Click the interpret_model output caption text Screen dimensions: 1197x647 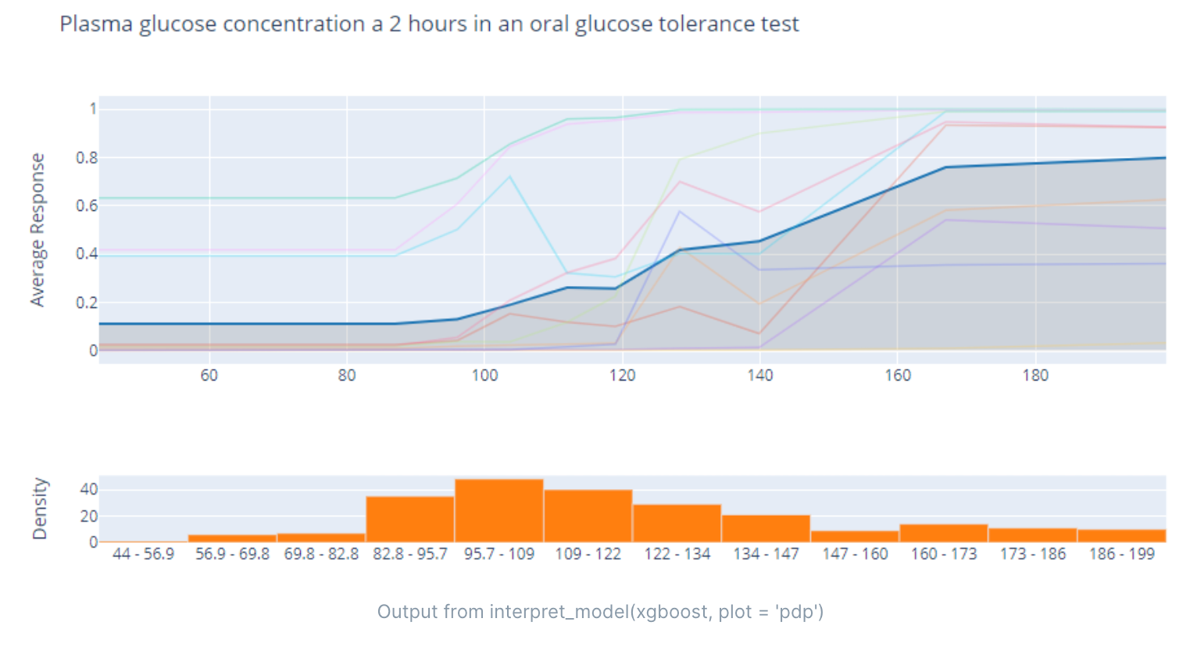point(600,612)
